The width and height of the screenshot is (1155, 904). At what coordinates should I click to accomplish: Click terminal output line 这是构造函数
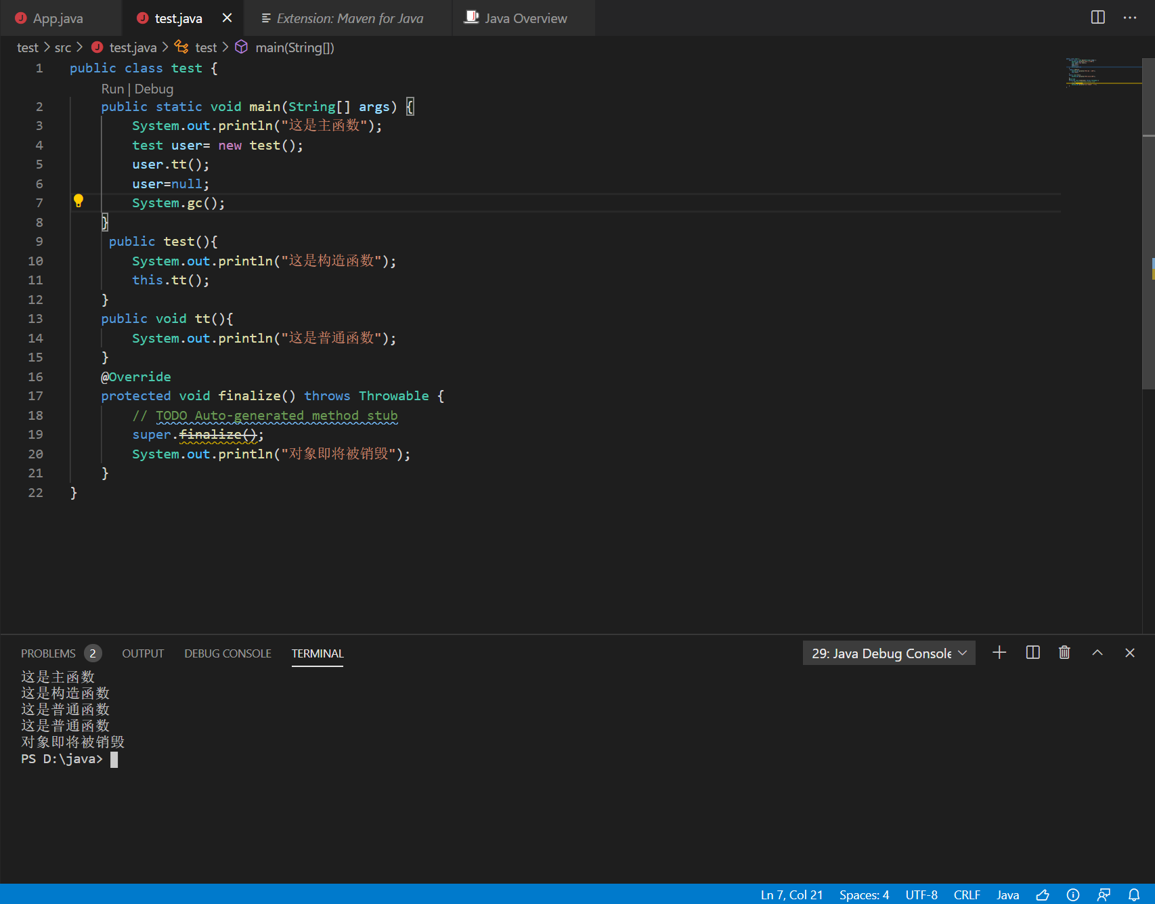65,693
